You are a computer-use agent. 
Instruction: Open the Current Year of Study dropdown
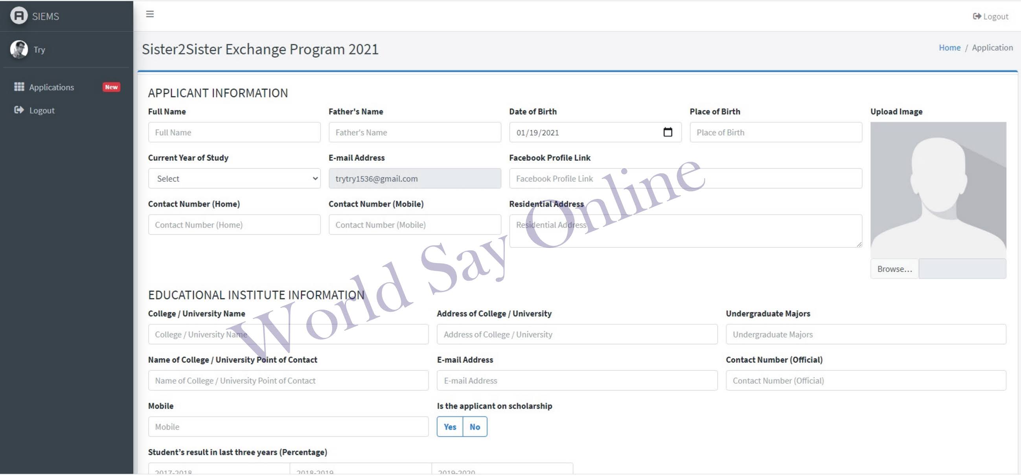tap(234, 179)
